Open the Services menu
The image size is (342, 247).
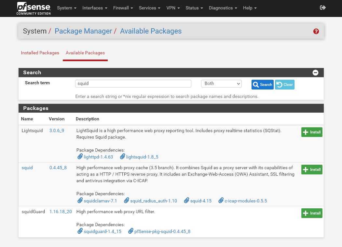(x=149, y=8)
